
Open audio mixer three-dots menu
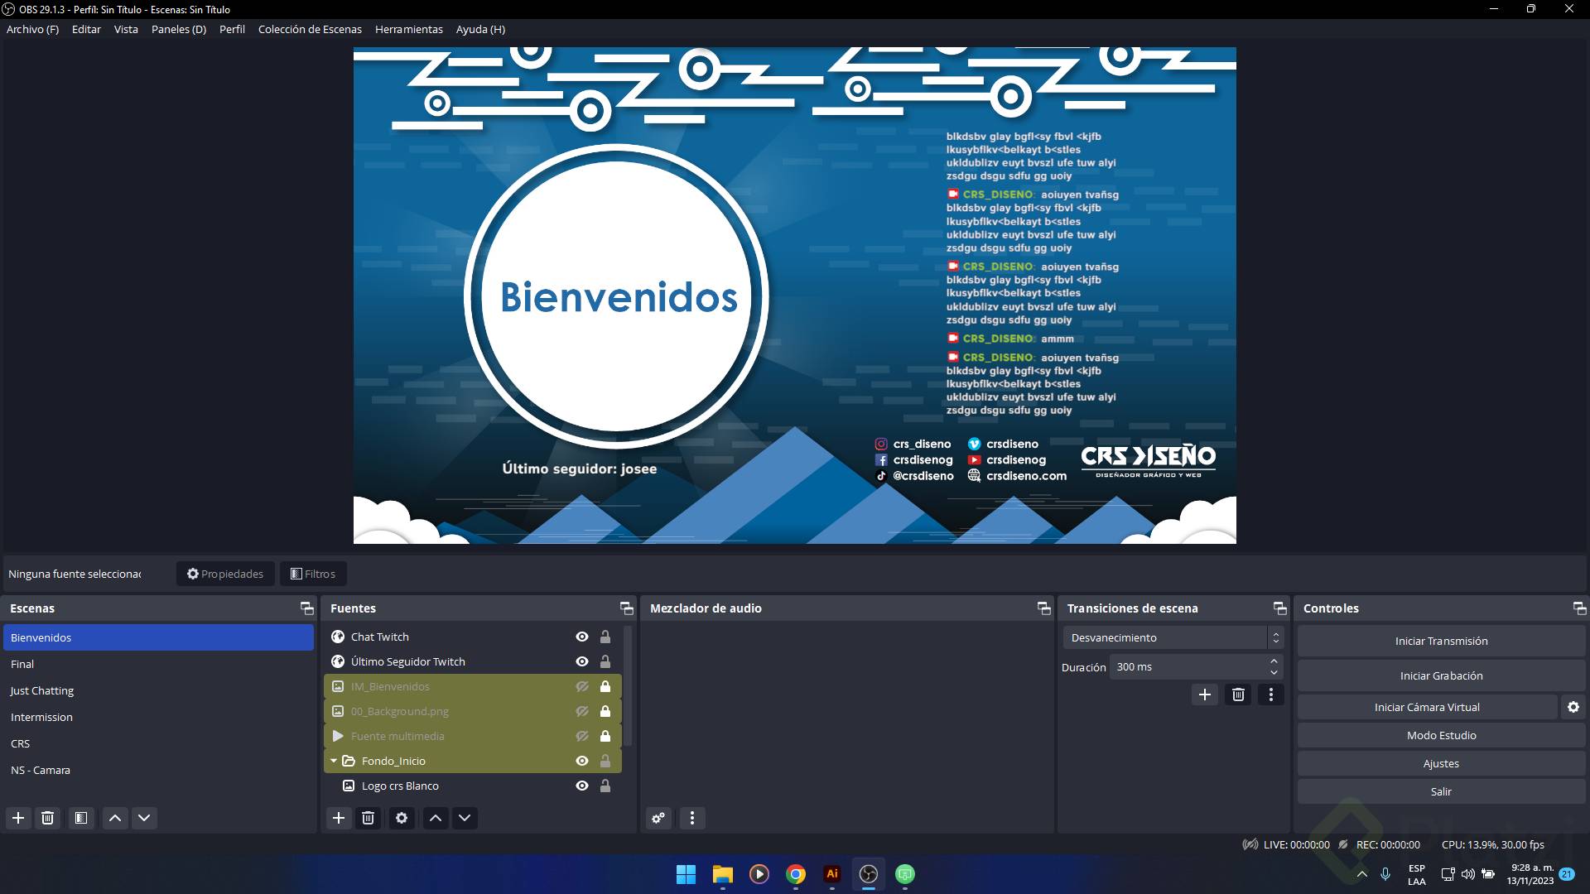tap(692, 818)
